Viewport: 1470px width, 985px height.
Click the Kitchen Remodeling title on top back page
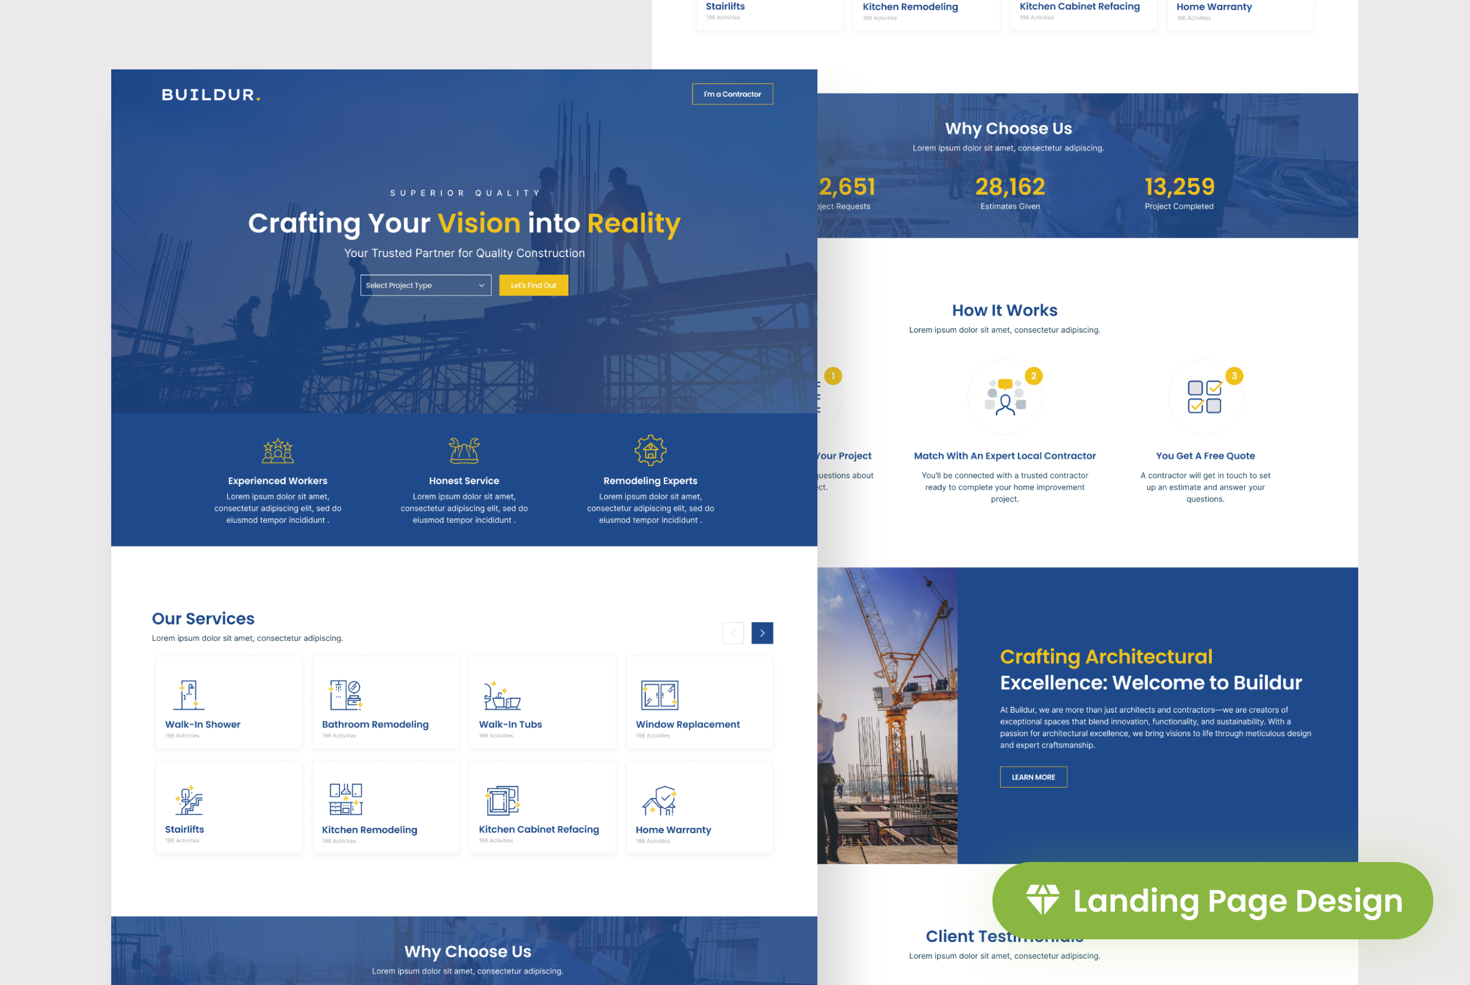[x=910, y=6]
